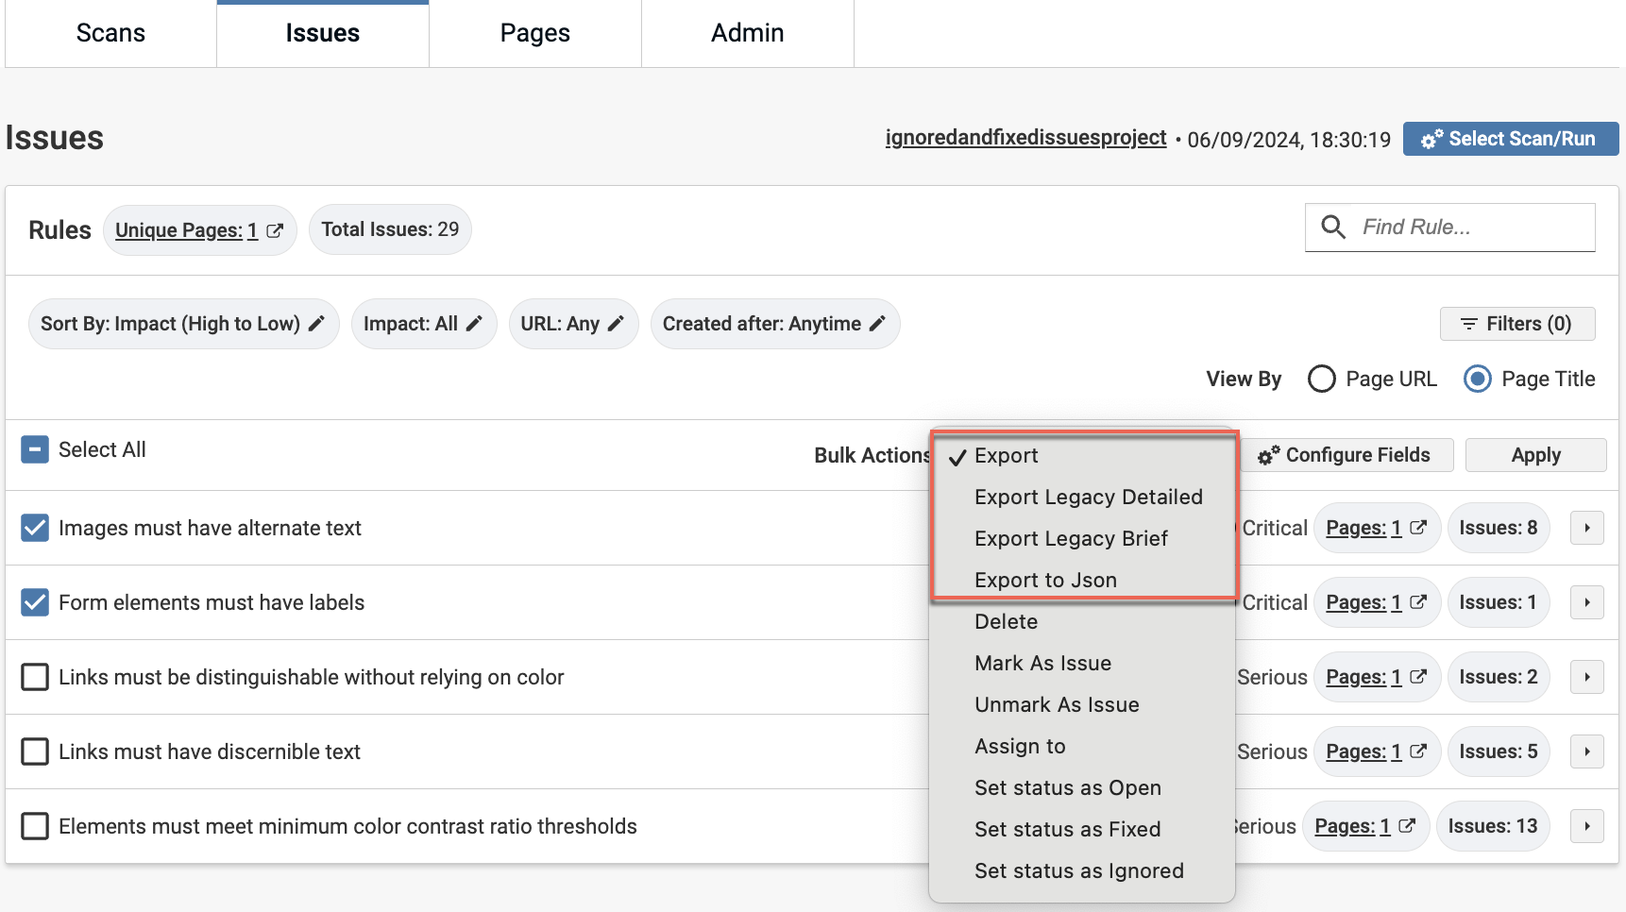Click pencil icon on Impact: All chip
Image resolution: width=1626 pixels, height=912 pixels.
pos(474,324)
